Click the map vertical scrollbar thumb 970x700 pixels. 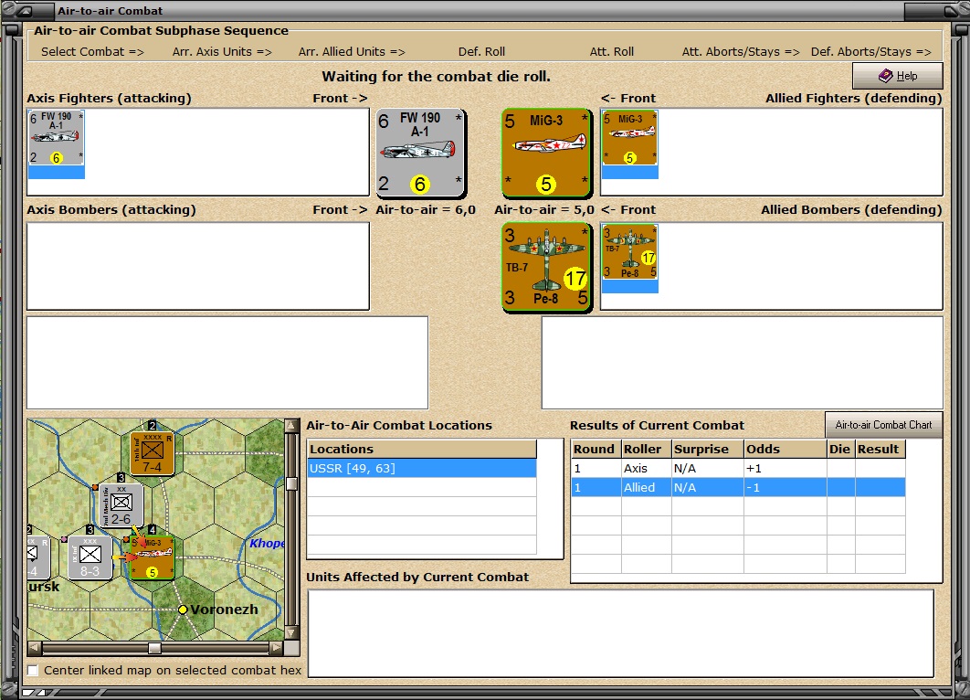pyautogui.click(x=292, y=483)
